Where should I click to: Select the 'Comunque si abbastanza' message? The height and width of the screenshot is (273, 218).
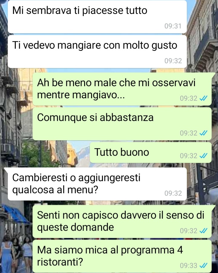[x=122, y=124]
